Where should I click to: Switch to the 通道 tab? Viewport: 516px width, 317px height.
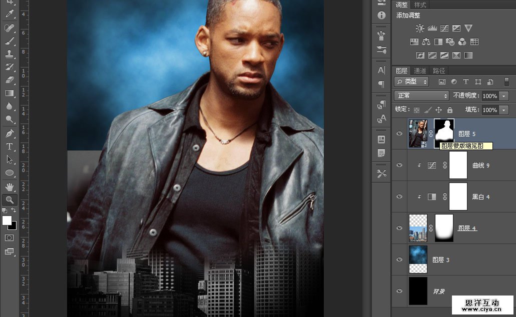[420, 71]
